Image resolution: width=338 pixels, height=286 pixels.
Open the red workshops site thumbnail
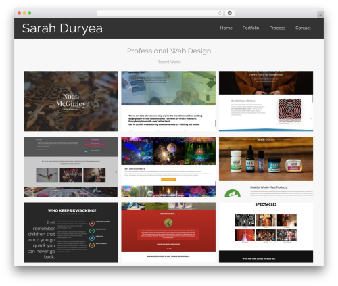coord(168,233)
